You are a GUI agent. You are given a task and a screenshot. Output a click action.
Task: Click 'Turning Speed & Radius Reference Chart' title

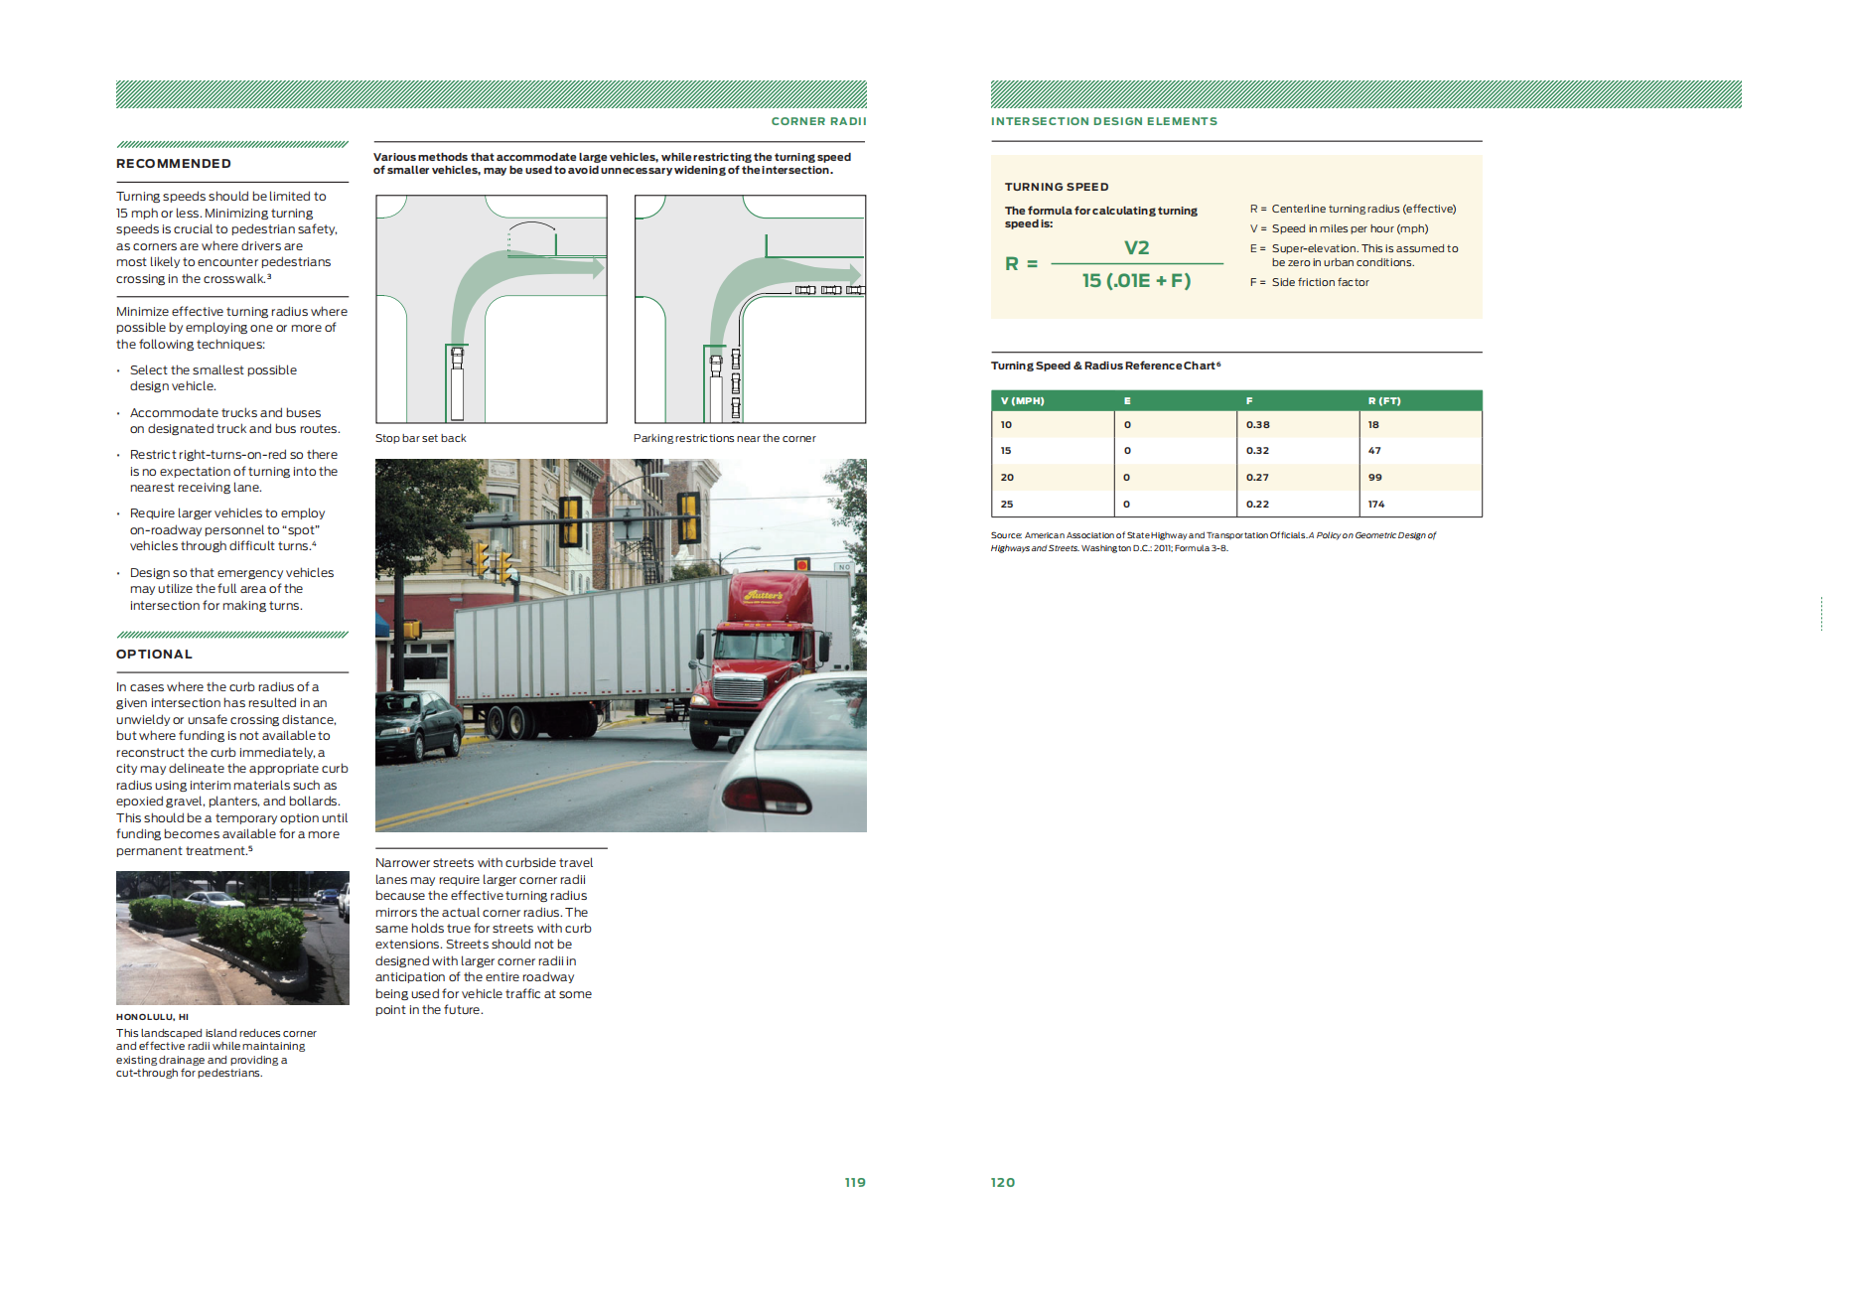[1104, 365]
